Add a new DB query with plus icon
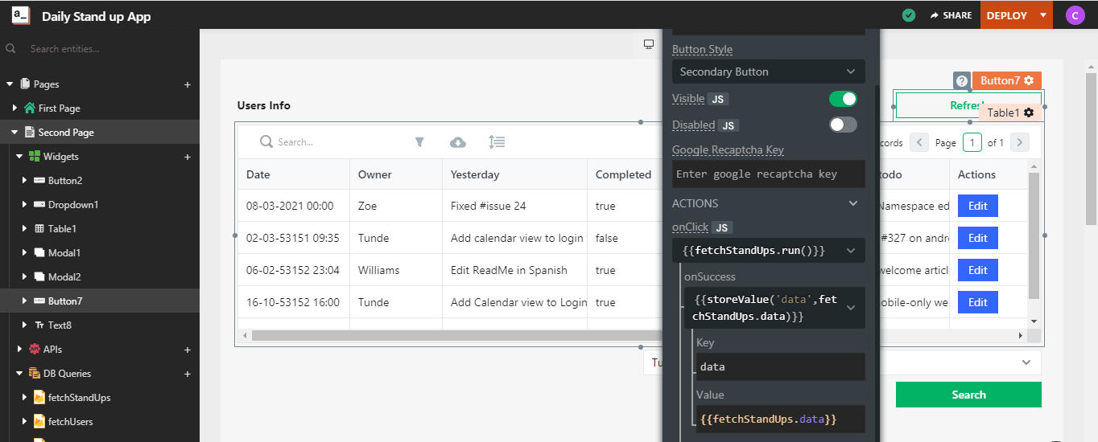 pos(188,374)
